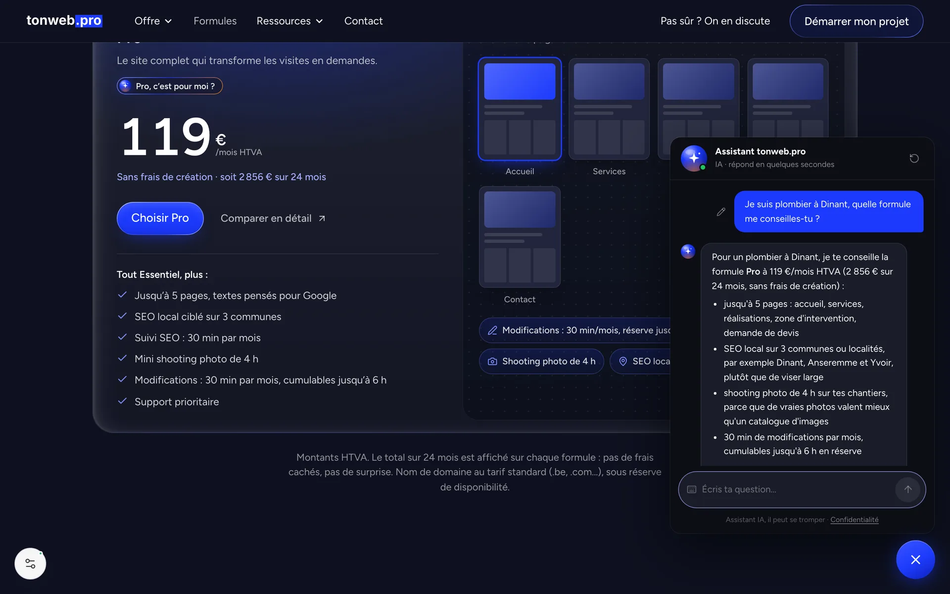Click the Démarrer mon projet button
The image size is (950, 594).
tap(856, 21)
